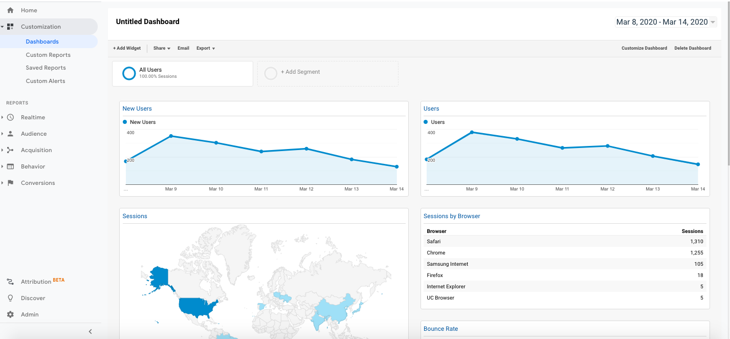Screen dimensions: 730x339
Task: Select the All Users segment circle
Action: pyautogui.click(x=129, y=73)
